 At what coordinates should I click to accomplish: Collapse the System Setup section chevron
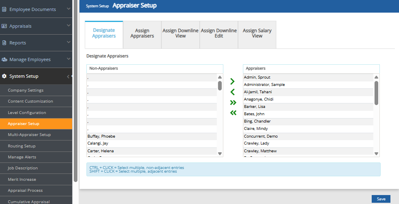tap(68, 76)
